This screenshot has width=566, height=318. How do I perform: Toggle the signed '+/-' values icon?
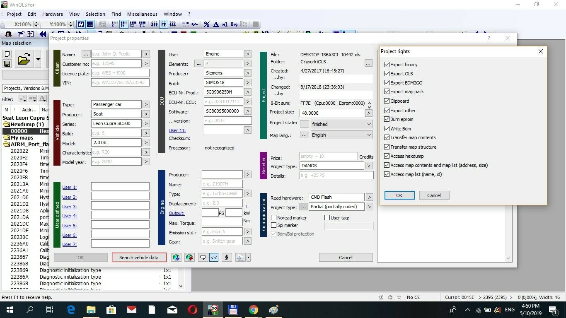coord(195,24)
